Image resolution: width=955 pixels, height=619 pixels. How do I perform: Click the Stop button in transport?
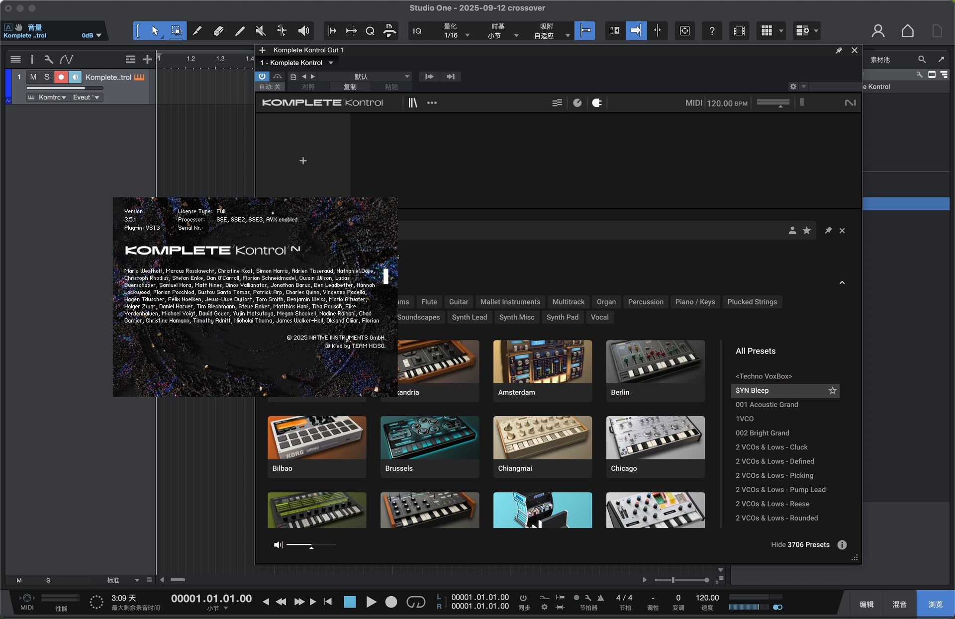[x=350, y=602]
